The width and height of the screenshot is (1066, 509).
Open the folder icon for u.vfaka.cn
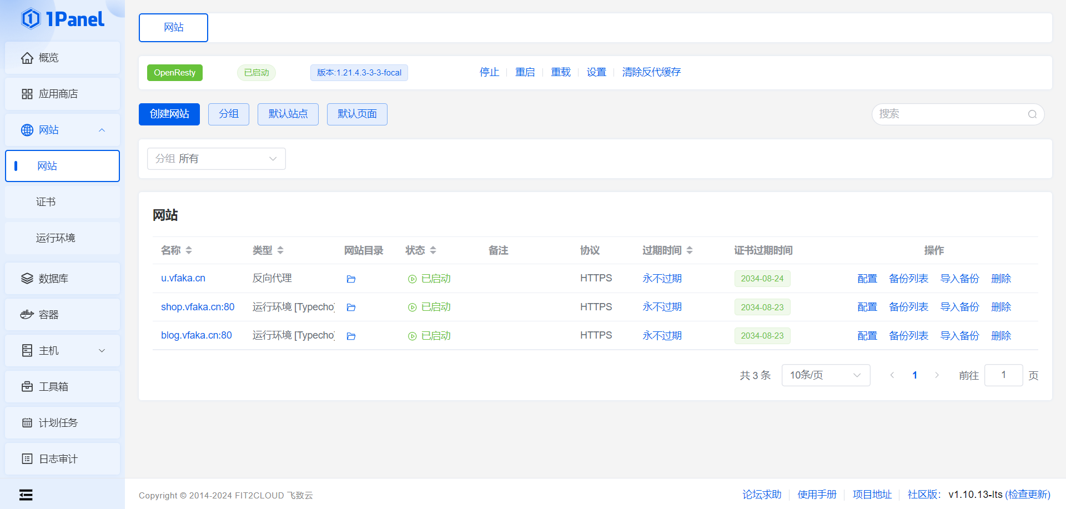click(x=351, y=279)
